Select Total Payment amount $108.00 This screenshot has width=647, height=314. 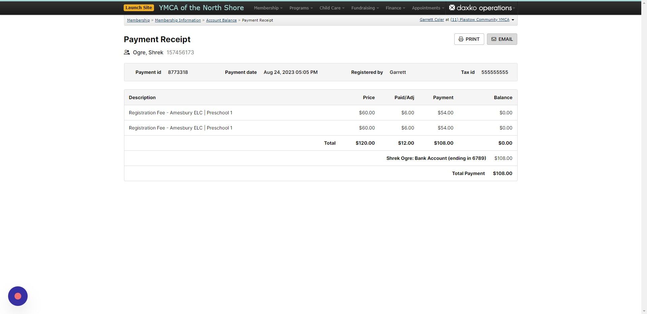click(x=502, y=173)
